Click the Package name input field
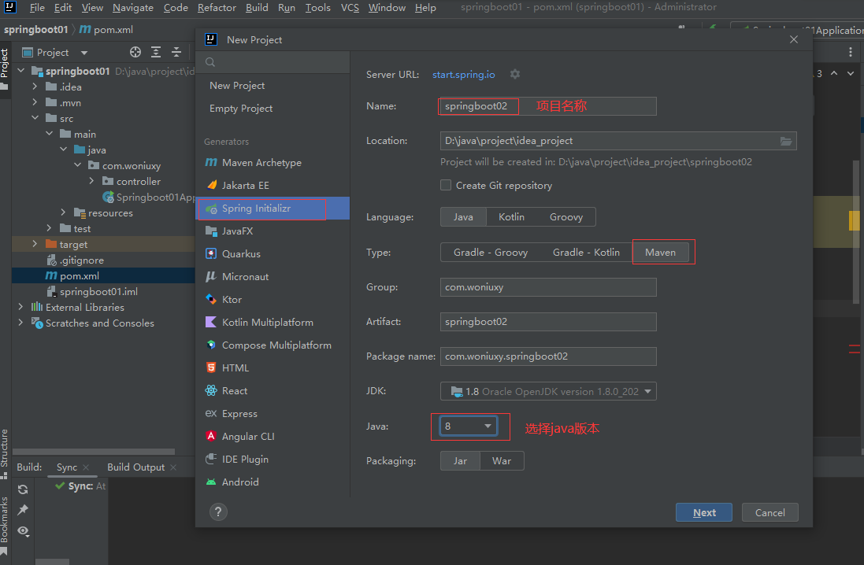 coord(548,356)
